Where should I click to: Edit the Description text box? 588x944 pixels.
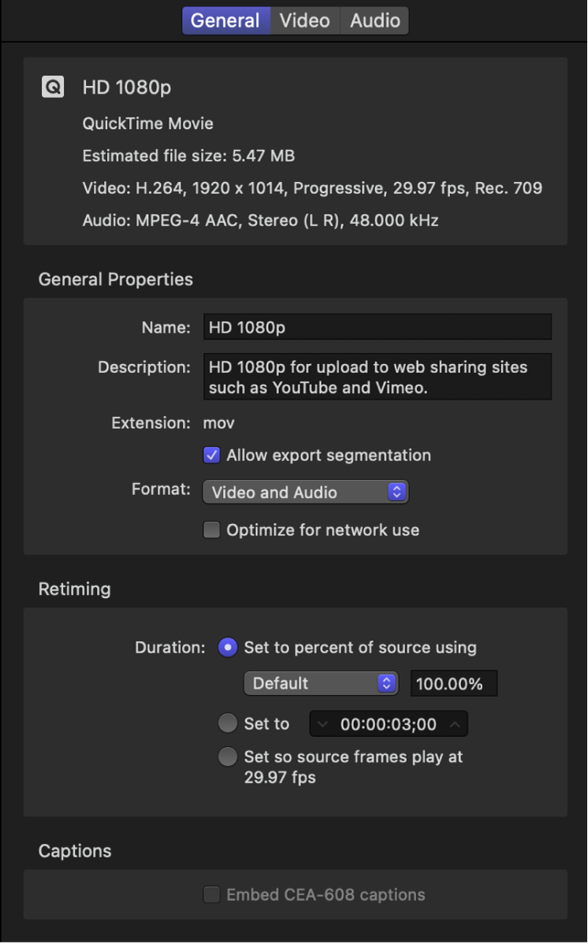point(377,377)
